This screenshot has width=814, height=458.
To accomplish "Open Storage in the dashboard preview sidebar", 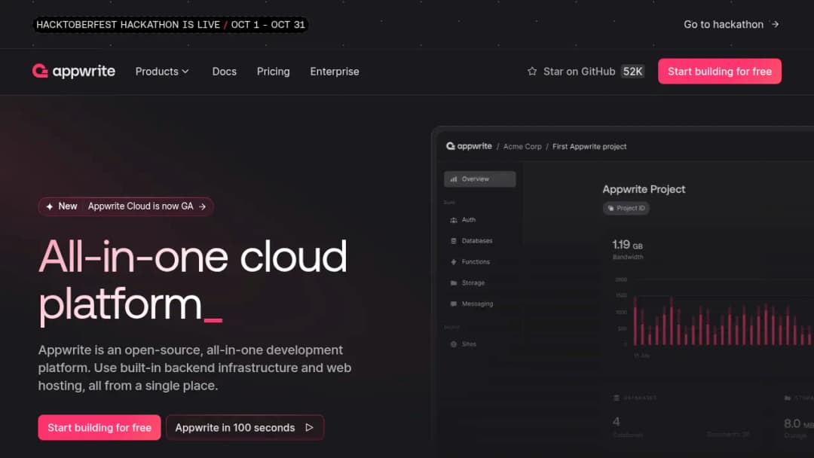I will [473, 282].
